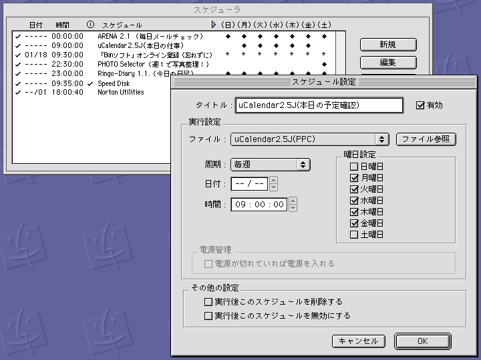Open the 周期 popup showing 毎週
481x360 pixels.
pos(271,165)
